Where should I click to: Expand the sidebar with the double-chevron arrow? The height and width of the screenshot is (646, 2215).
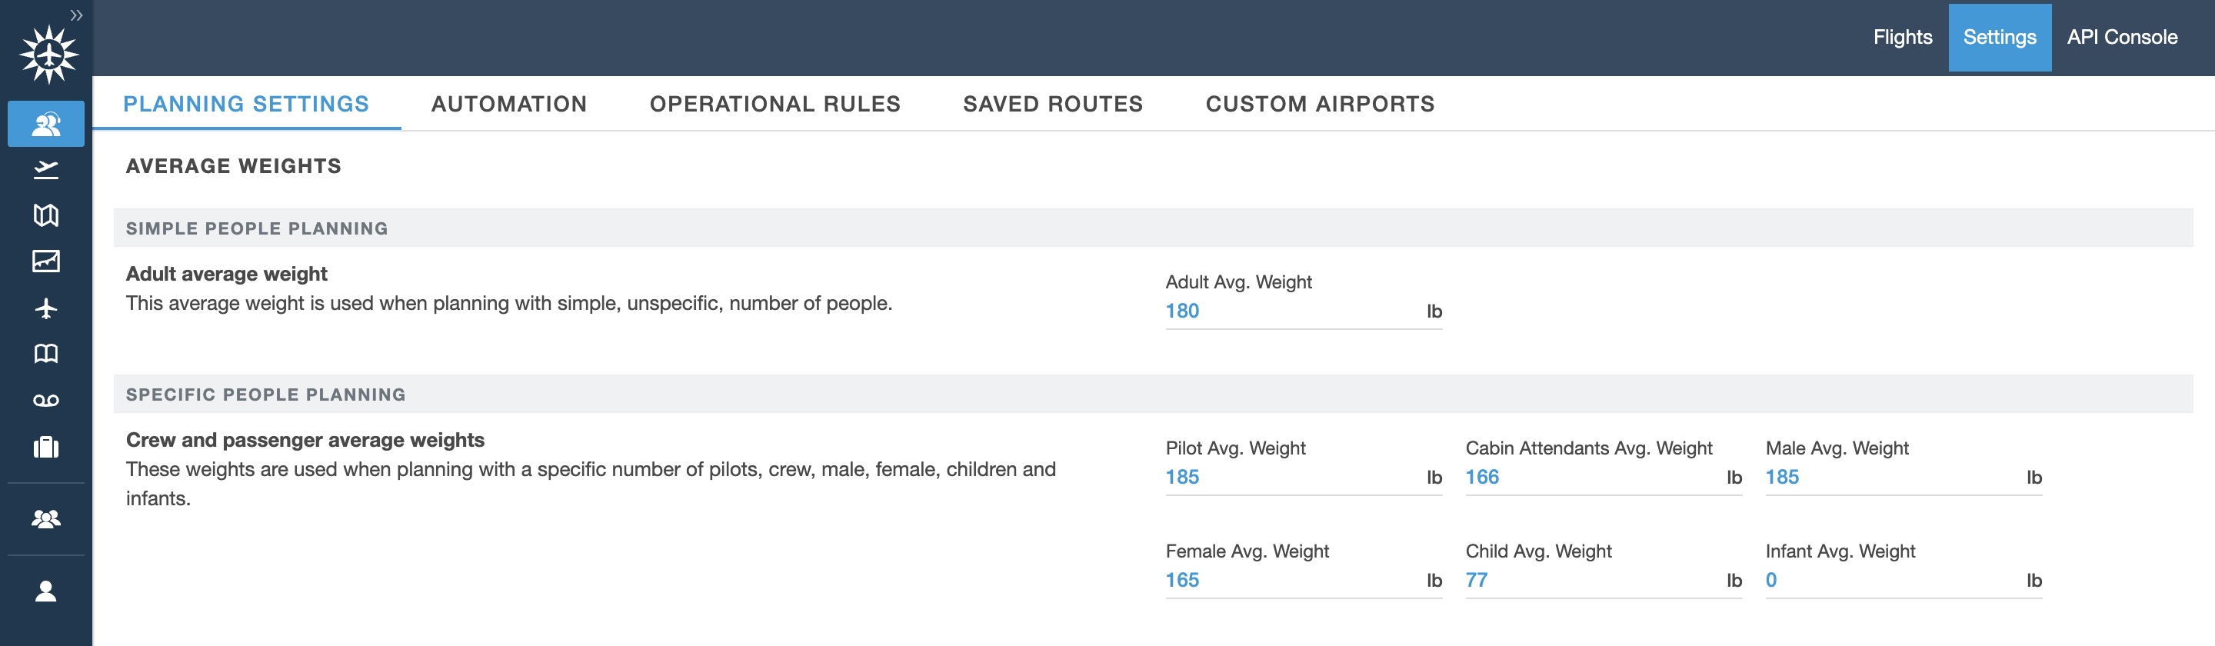click(77, 15)
